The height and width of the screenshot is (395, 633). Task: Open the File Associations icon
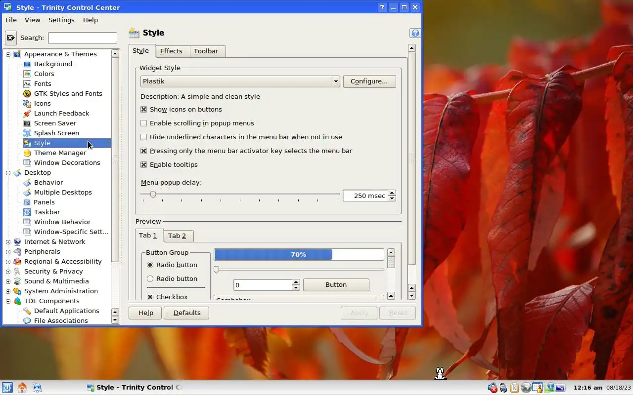point(27,321)
